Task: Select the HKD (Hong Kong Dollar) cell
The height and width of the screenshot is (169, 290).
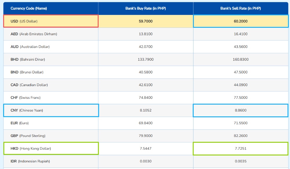Action: 31,148
